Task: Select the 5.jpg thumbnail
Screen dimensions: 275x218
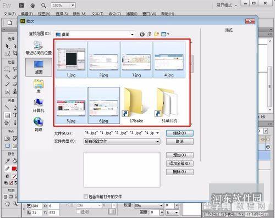Action: (71, 105)
